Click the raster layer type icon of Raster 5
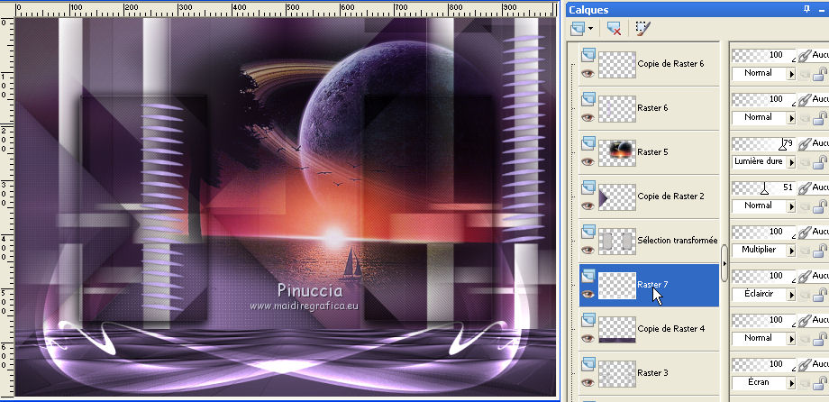829x402 pixels. pos(588,142)
